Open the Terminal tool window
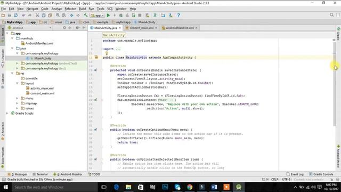 tap(40, 174)
